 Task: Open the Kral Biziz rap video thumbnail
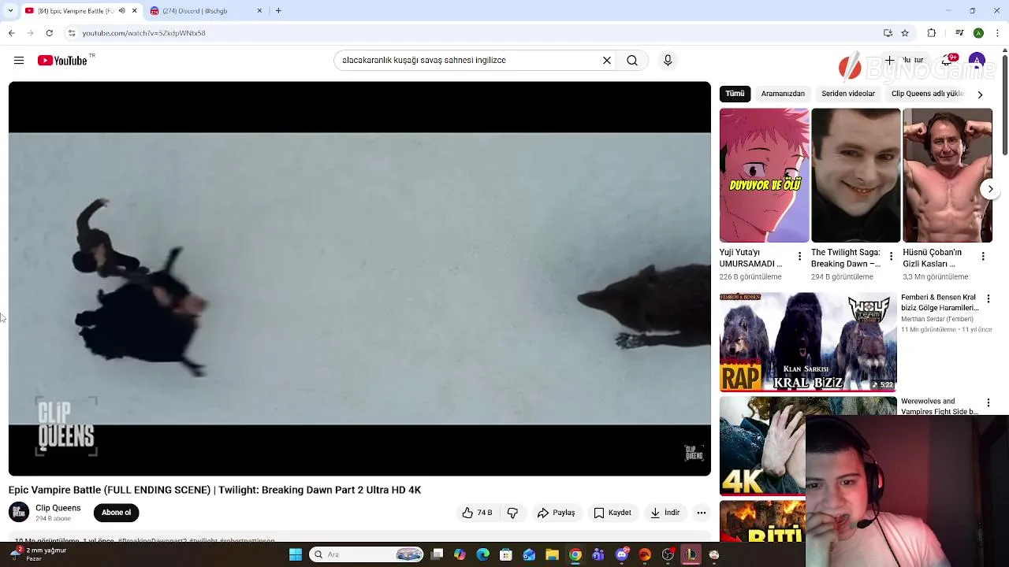pos(808,342)
